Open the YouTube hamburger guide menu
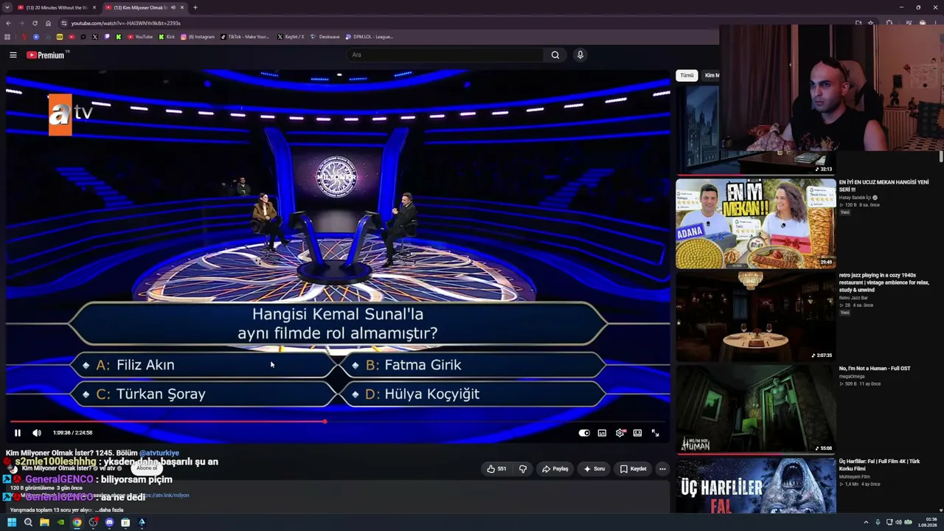Screen dimensions: 944x531 [x=13, y=55]
